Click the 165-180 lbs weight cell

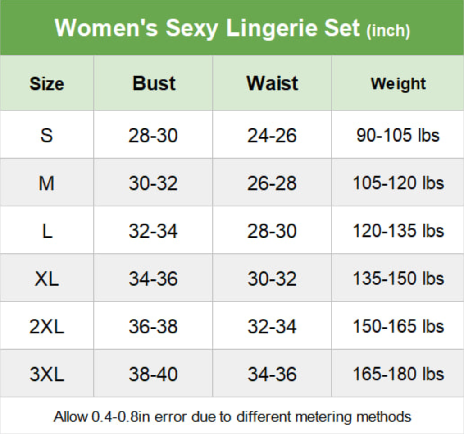pos(398,375)
